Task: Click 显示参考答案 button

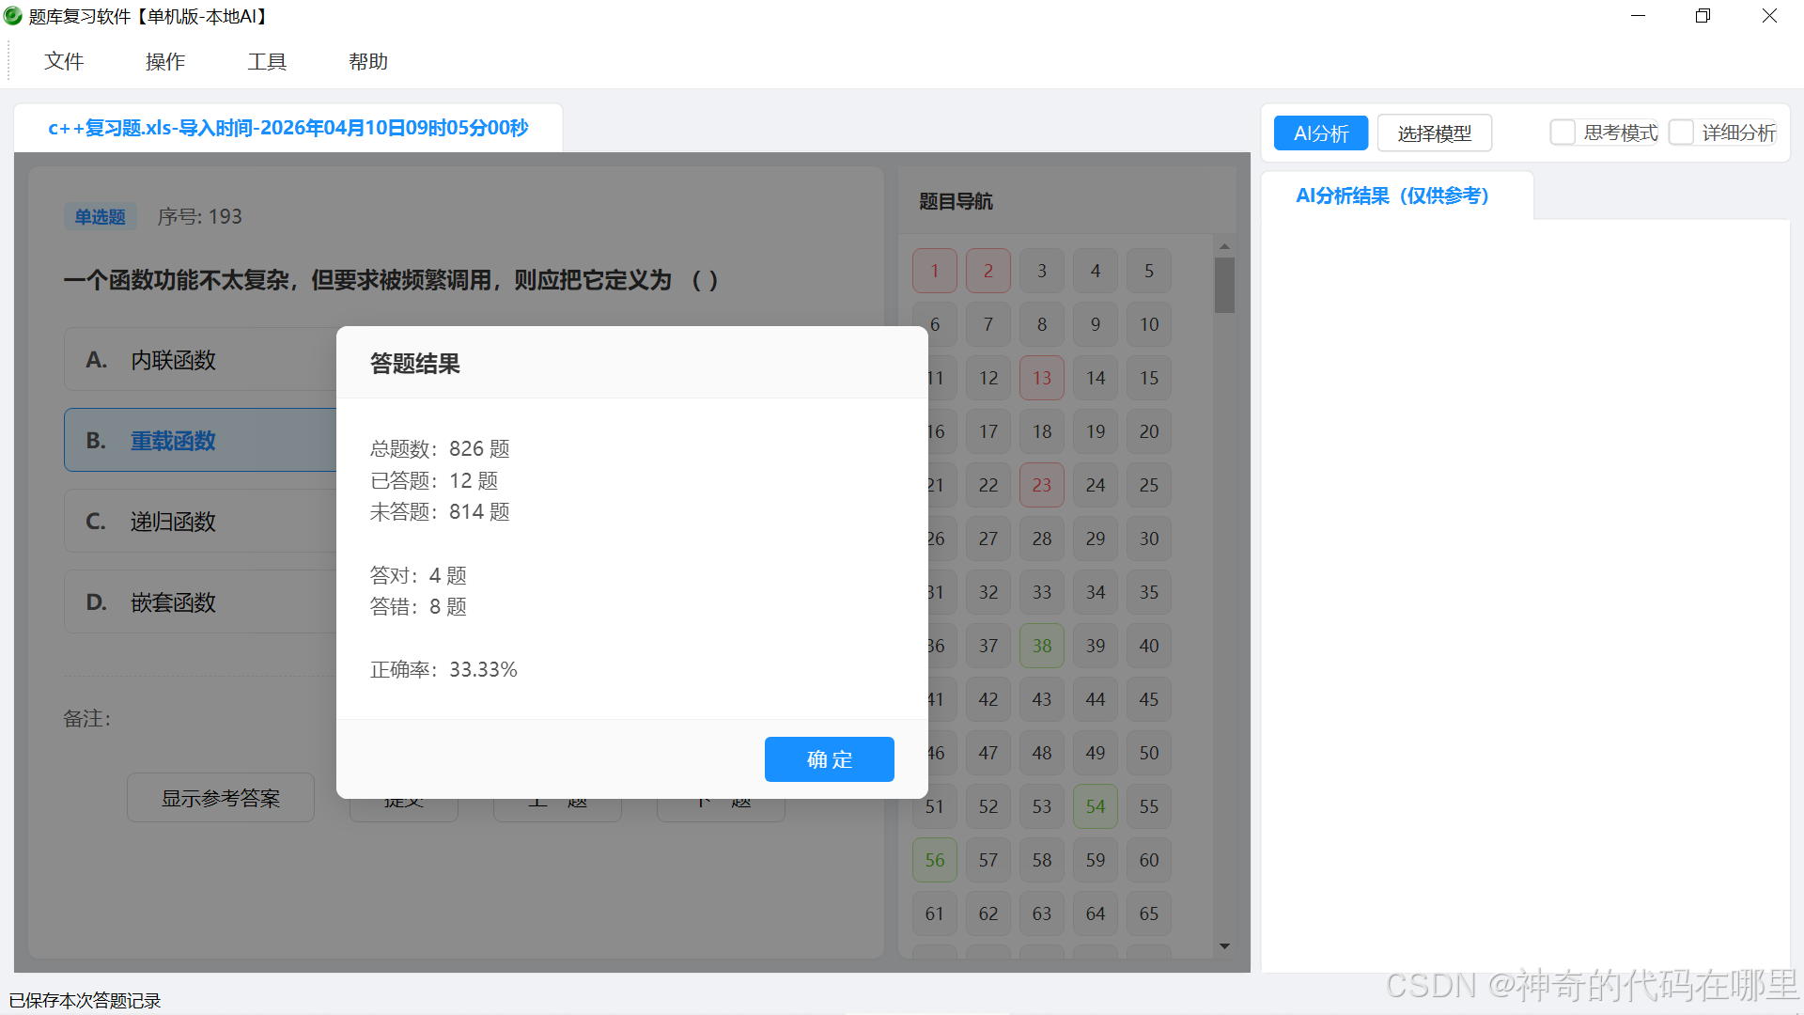Action: 221,798
